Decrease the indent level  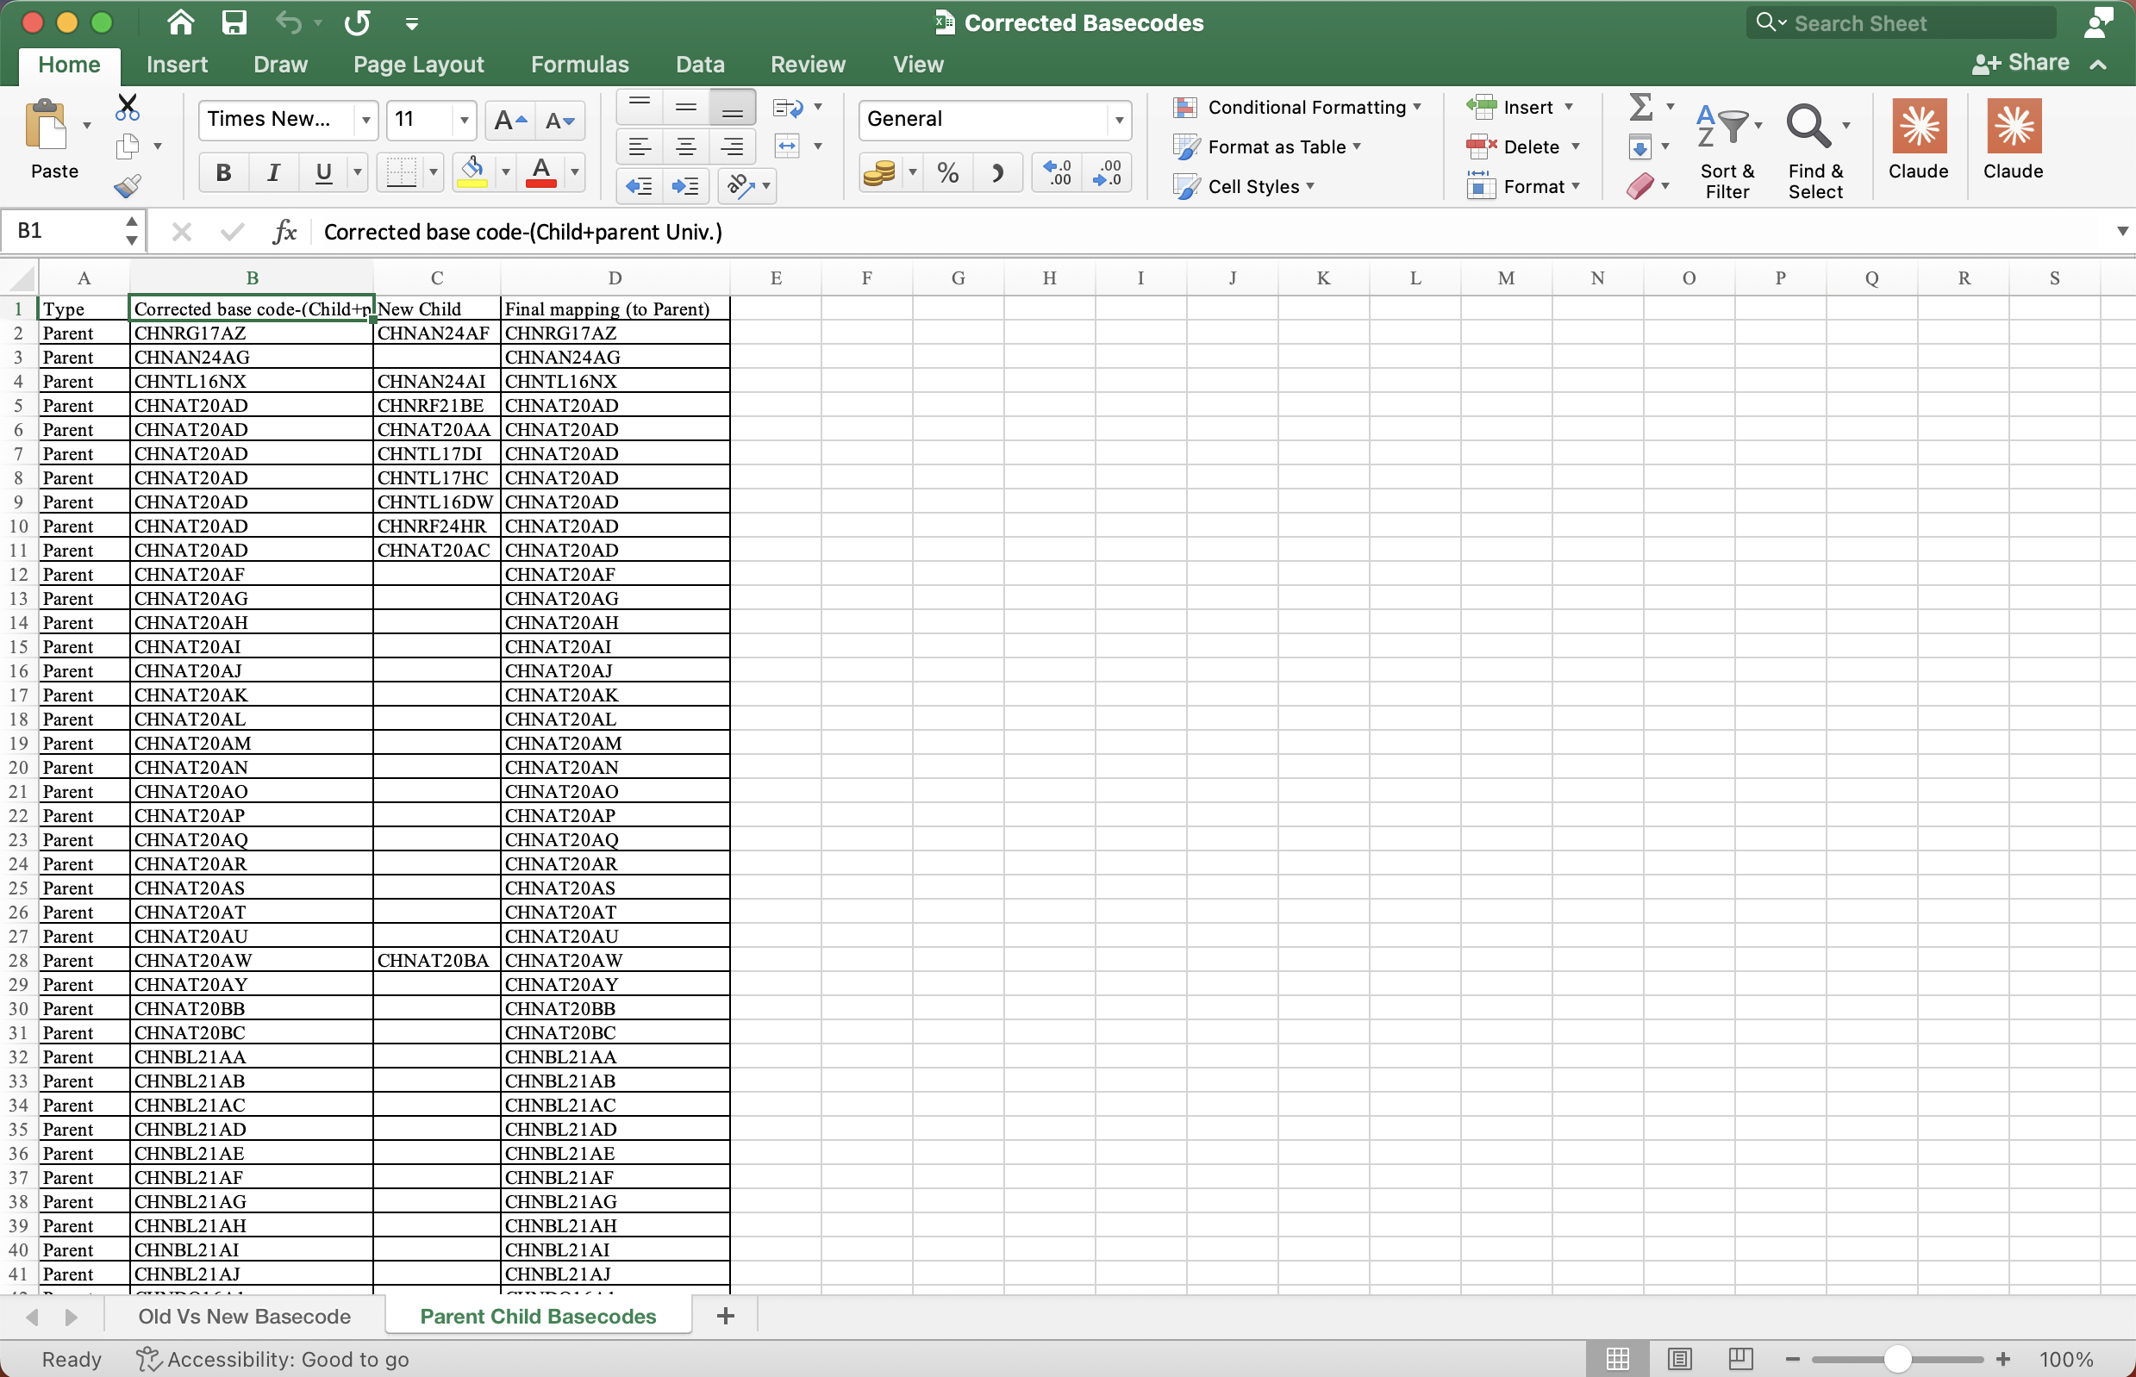coord(639,186)
